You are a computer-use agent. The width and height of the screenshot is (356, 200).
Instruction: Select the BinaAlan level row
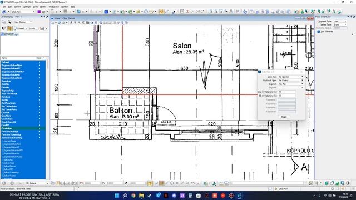coord(23,81)
